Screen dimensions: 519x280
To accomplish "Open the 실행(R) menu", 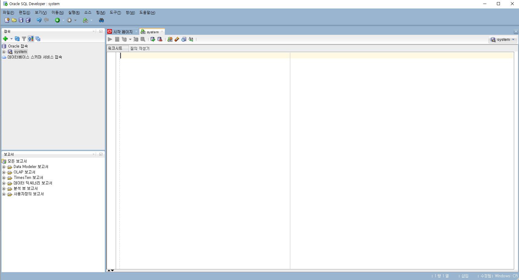I will [74, 12].
